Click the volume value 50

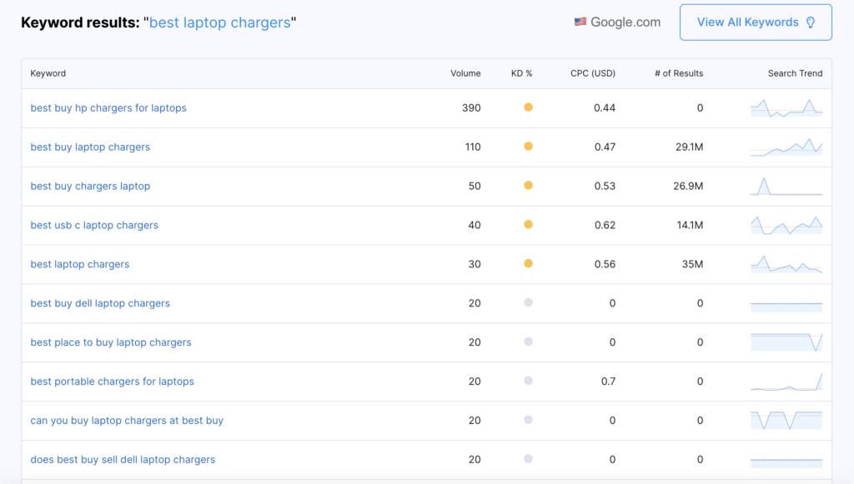[x=475, y=186]
